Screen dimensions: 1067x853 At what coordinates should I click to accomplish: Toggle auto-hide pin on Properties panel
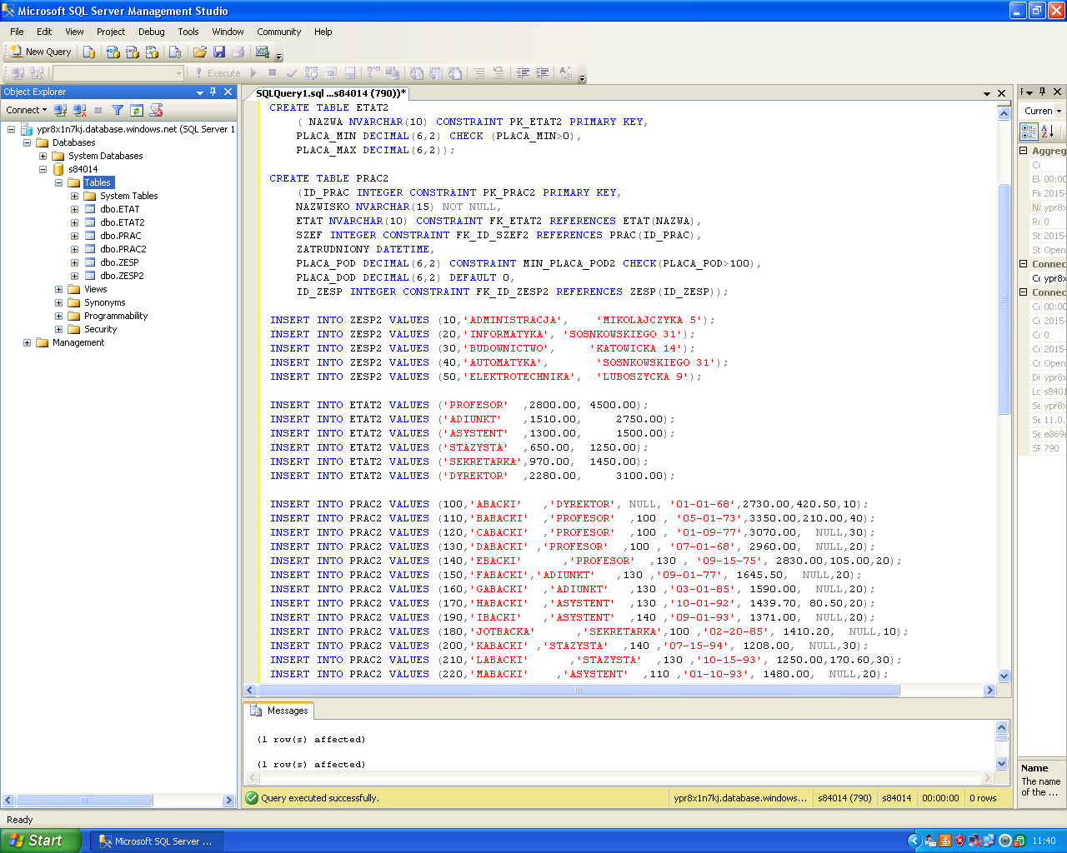point(1042,92)
